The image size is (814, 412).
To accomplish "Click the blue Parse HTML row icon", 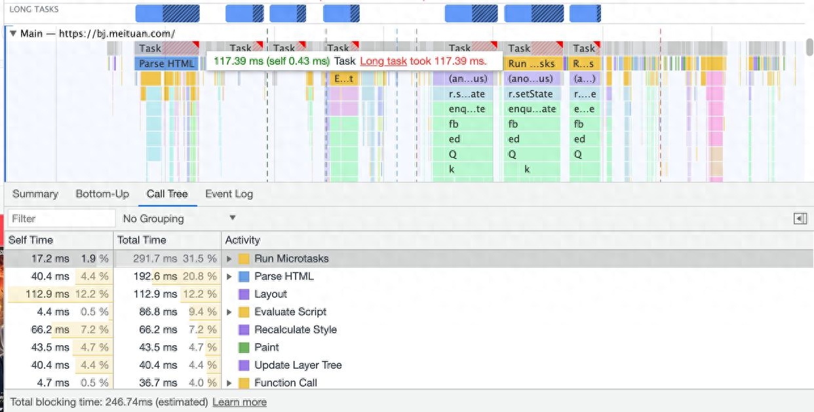I will pyautogui.click(x=244, y=276).
